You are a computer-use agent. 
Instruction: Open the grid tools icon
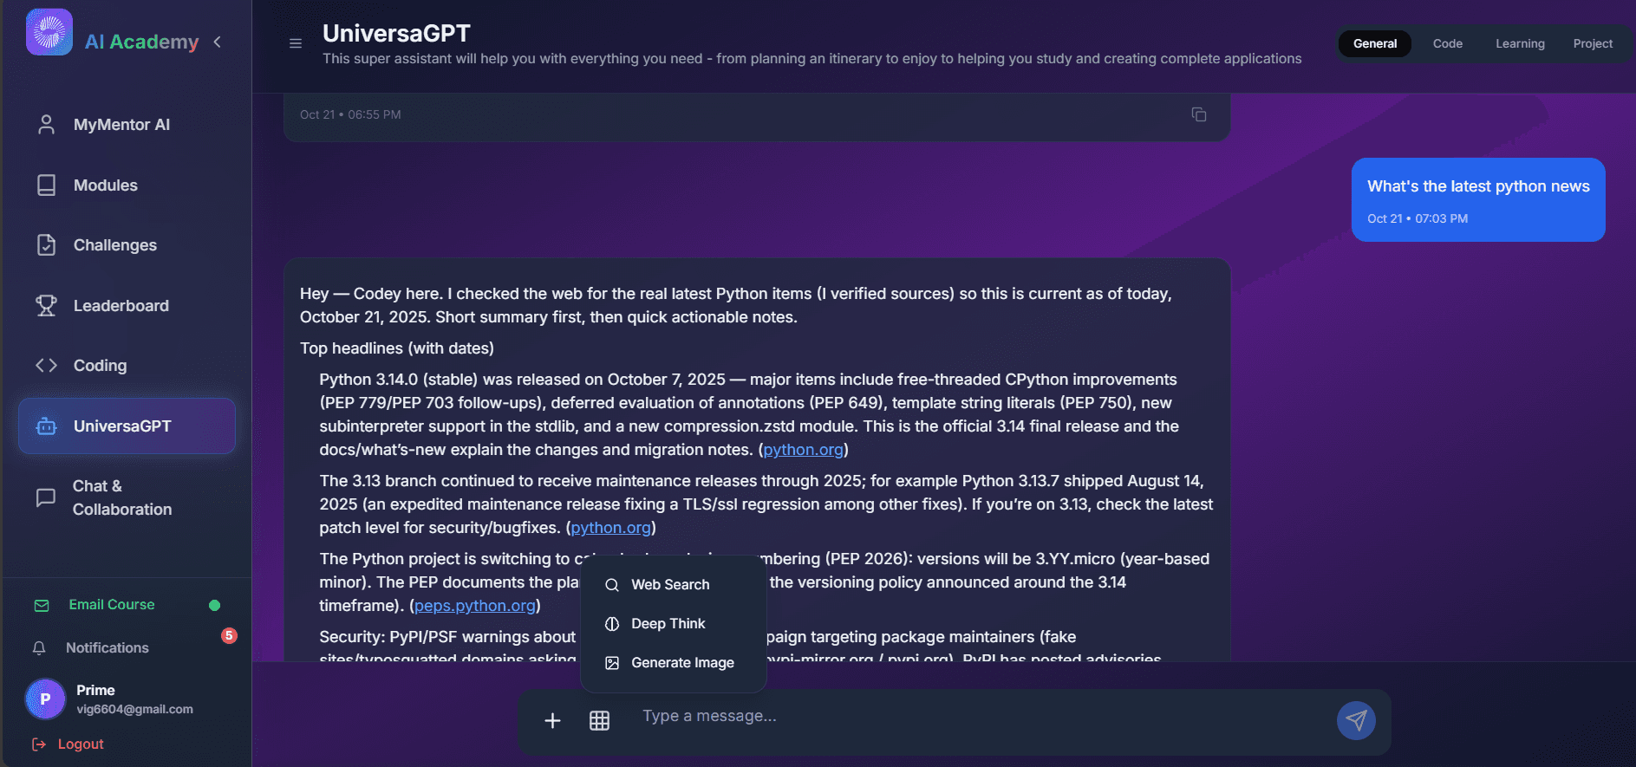[599, 720]
